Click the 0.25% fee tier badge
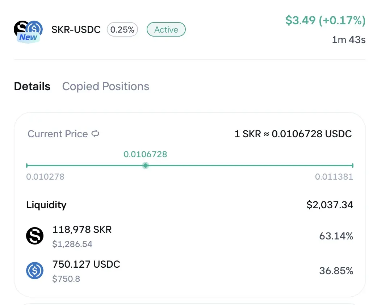 tap(122, 30)
